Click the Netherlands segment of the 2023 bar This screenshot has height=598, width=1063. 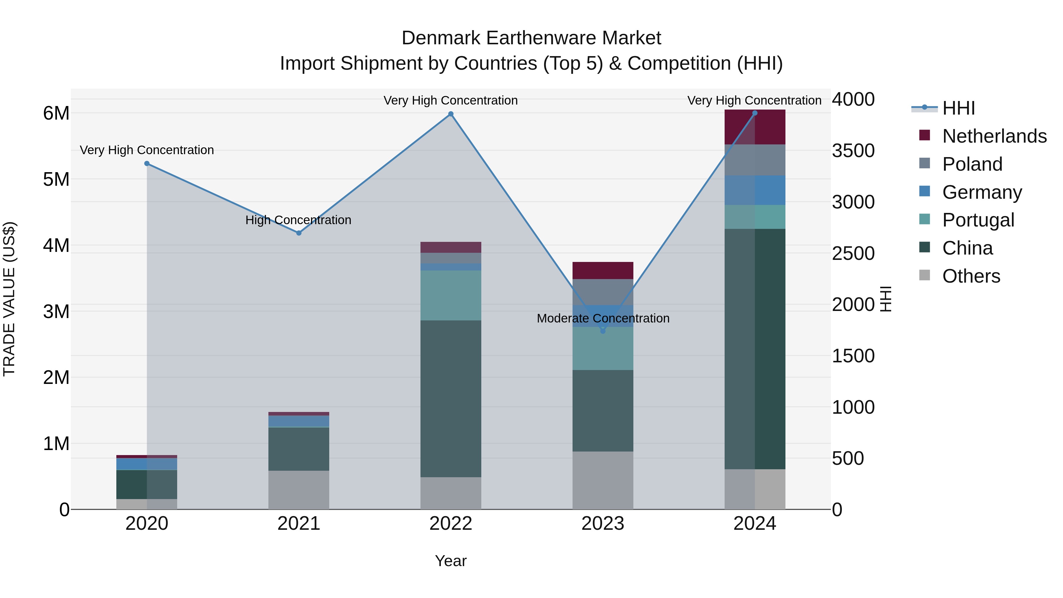(603, 271)
